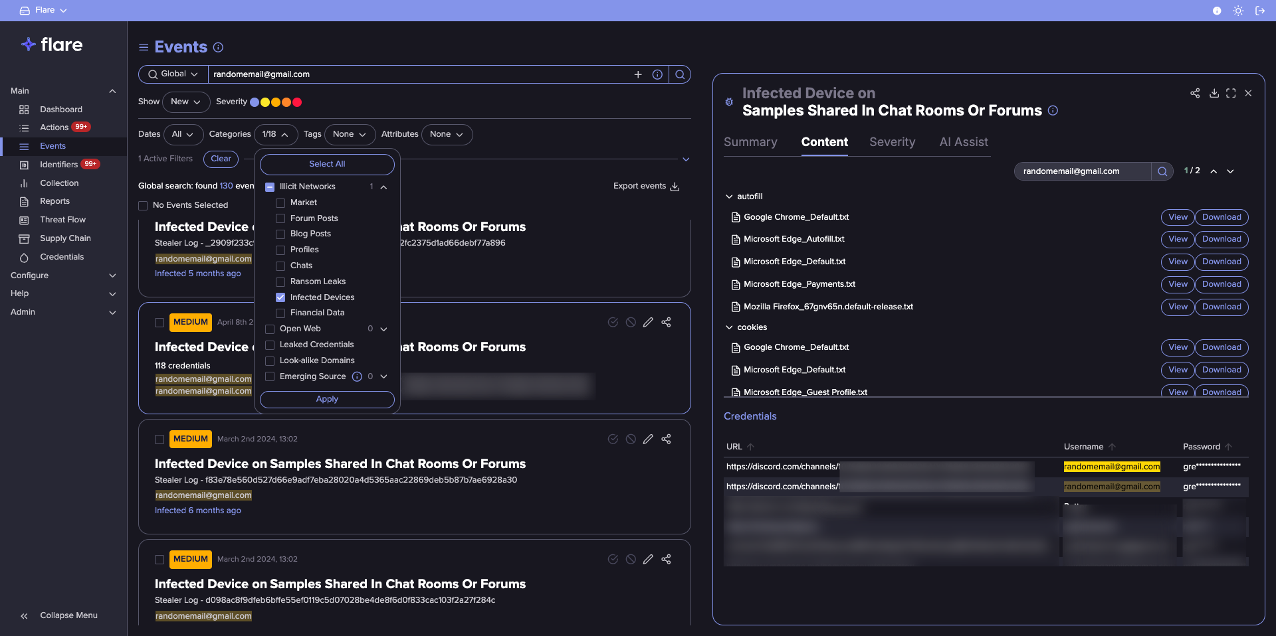The image size is (1276, 636).
Task: Open the AI Assist tab
Action: click(963, 142)
